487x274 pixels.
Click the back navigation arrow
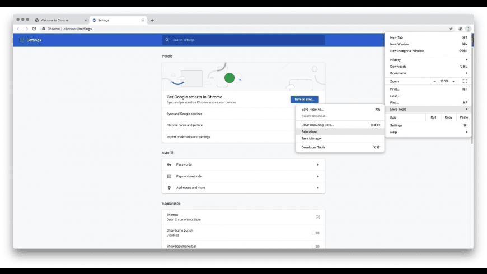click(18, 29)
